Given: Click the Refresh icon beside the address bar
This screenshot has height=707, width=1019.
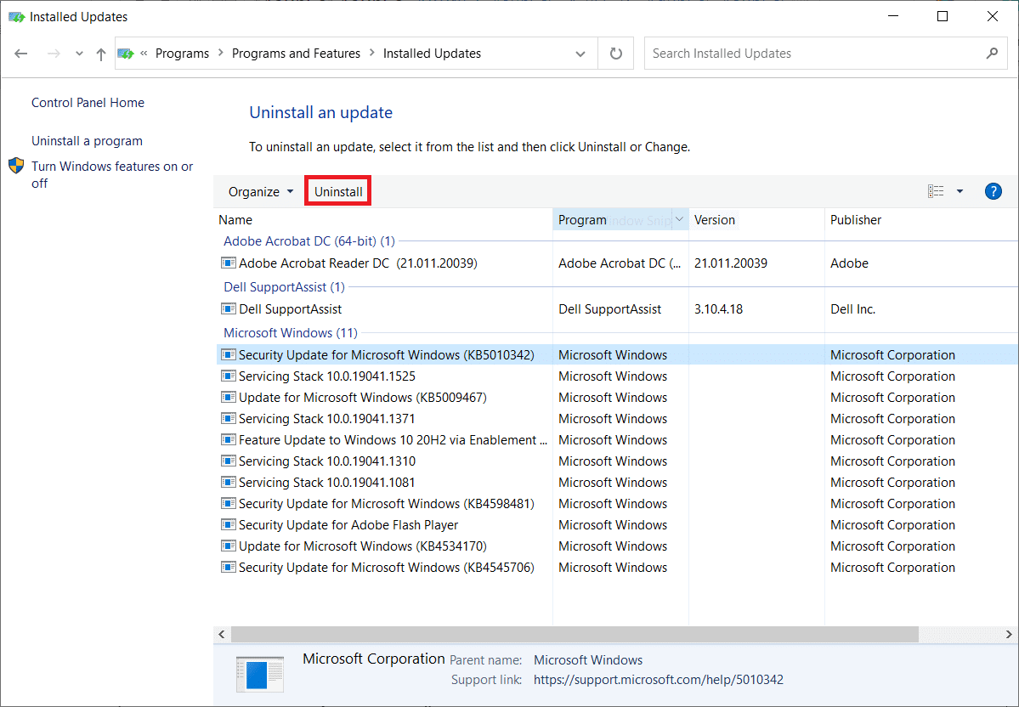Looking at the screenshot, I should (x=616, y=53).
